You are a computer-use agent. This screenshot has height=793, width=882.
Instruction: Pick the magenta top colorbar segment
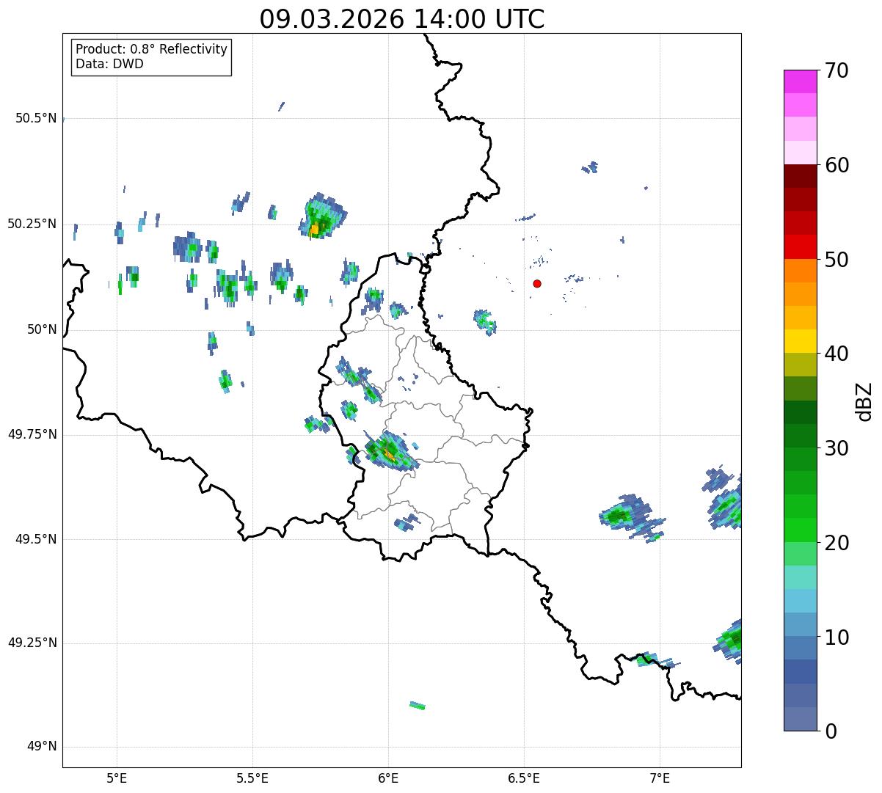click(x=801, y=81)
